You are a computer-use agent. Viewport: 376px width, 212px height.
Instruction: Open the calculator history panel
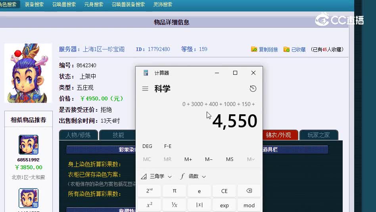tap(253, 89)
